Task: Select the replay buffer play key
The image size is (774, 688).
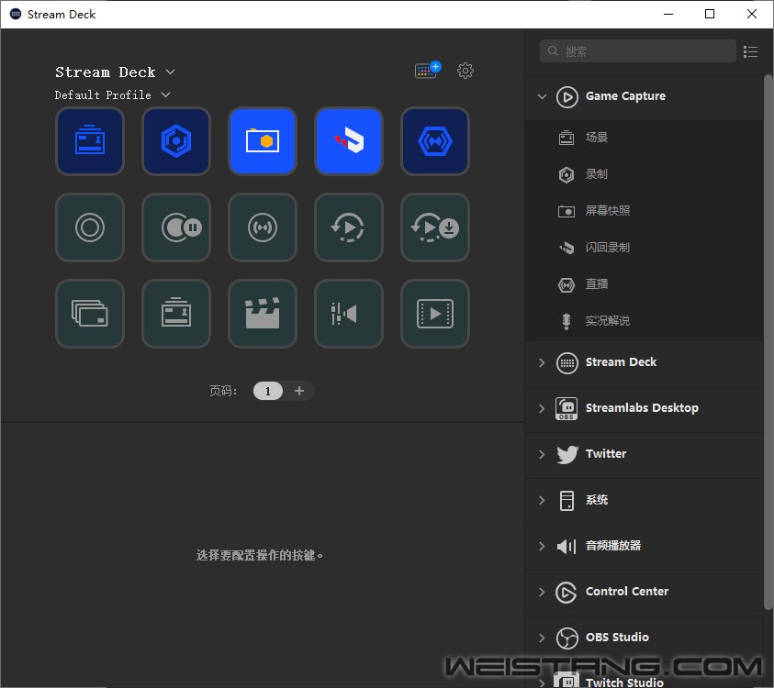Action: 349,227
